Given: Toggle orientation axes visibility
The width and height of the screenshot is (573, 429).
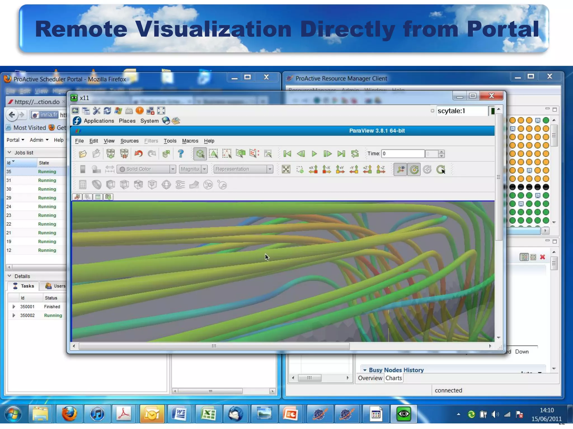Looking at the screenshot, I should (x=400, y=169).
